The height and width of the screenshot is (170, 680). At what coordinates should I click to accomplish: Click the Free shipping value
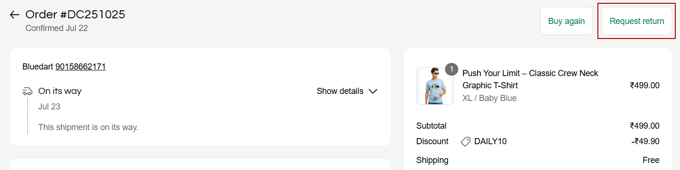point(651,160)
